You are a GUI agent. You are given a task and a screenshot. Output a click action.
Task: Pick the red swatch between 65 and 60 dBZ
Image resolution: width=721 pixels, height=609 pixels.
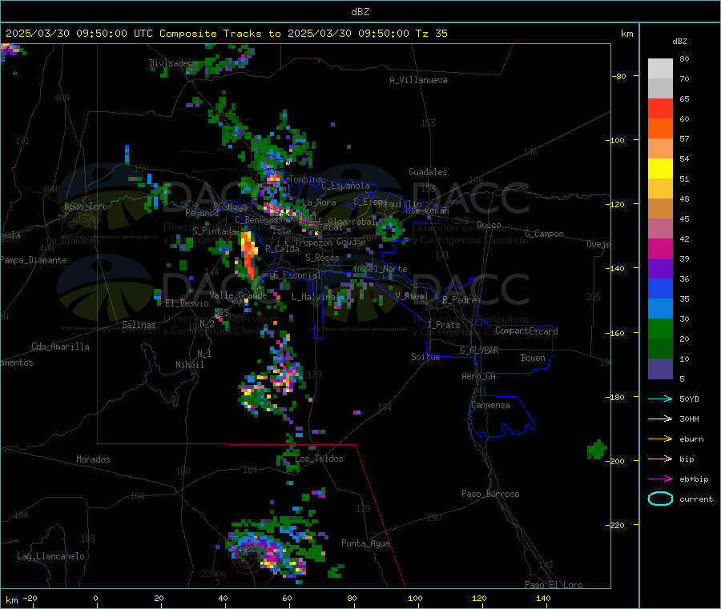tap(660, 108)
